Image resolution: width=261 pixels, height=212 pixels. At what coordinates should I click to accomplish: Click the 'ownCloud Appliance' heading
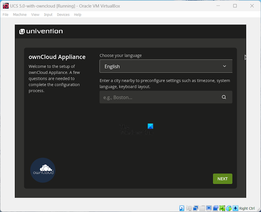click(x=57, y=57)
